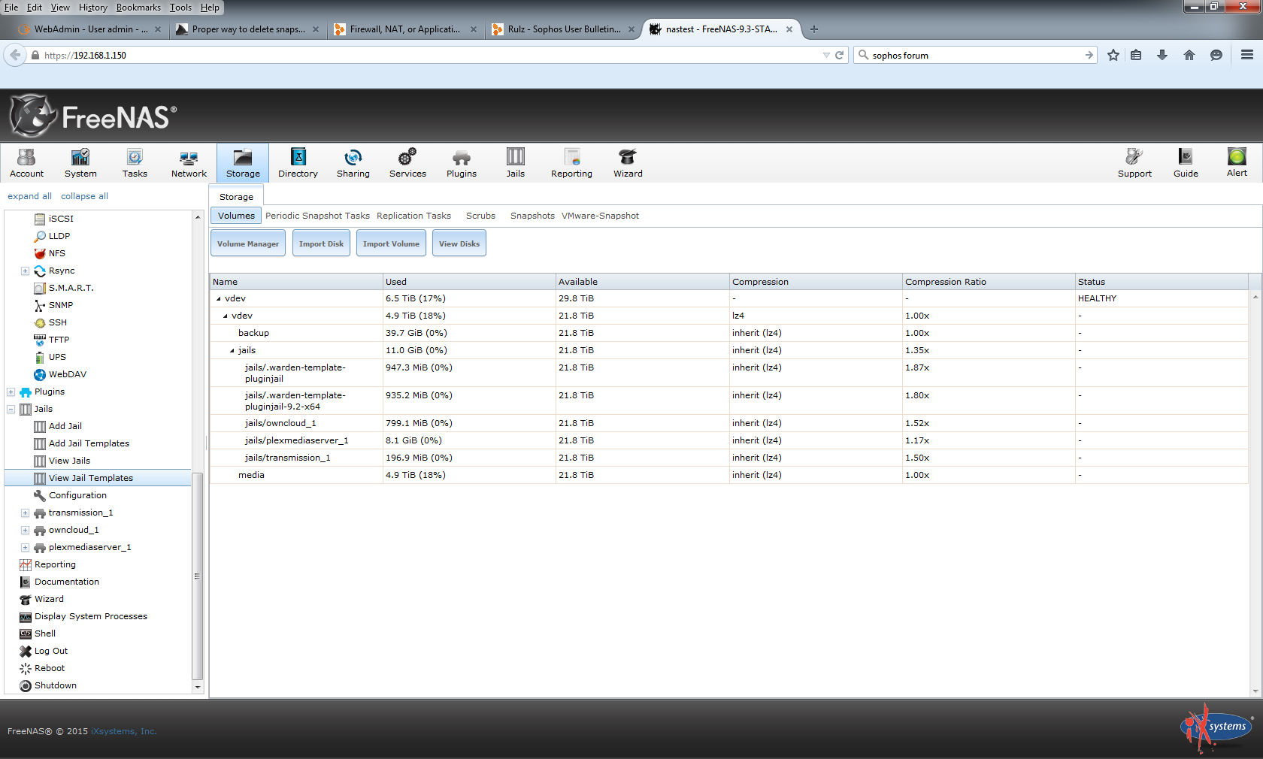
Task: Open the Sharing toolbar icon
Action: click(x=353, y=163)
